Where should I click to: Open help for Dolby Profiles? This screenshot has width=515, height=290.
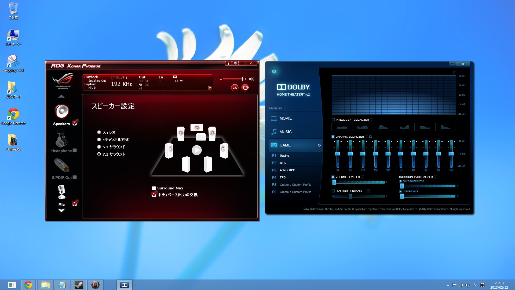(284, 108)
